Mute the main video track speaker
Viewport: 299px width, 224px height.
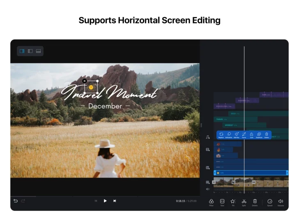click(x=208, y=189)
